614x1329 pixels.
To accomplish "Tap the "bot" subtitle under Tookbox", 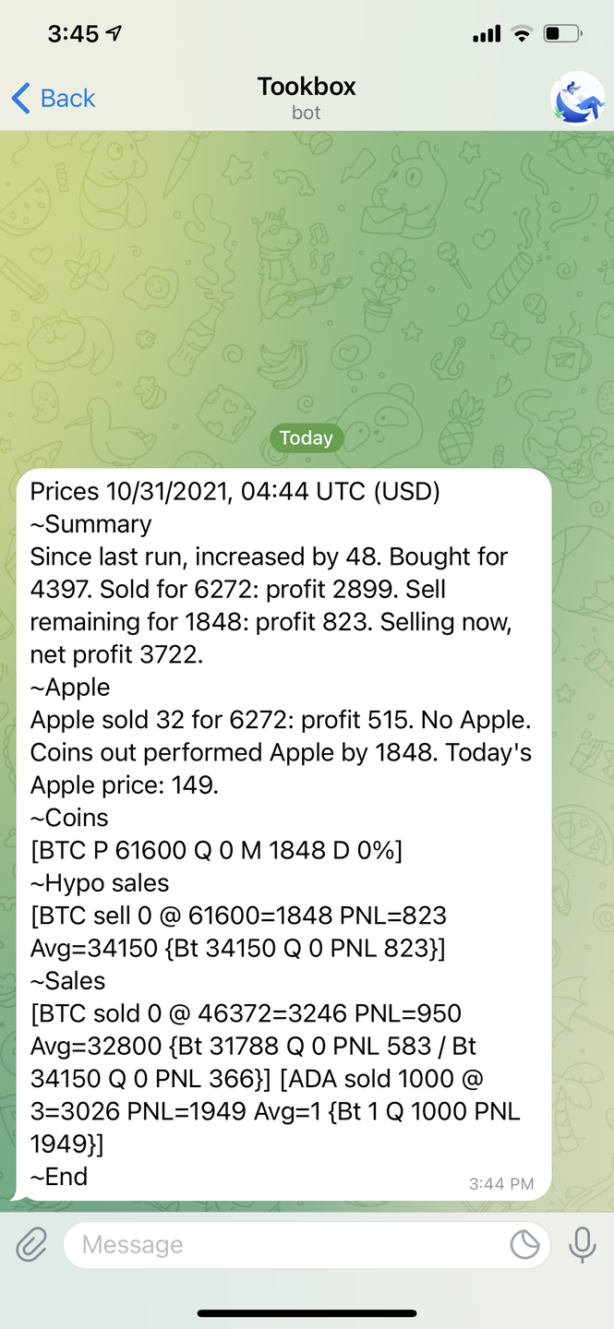I will coord(307,113).
